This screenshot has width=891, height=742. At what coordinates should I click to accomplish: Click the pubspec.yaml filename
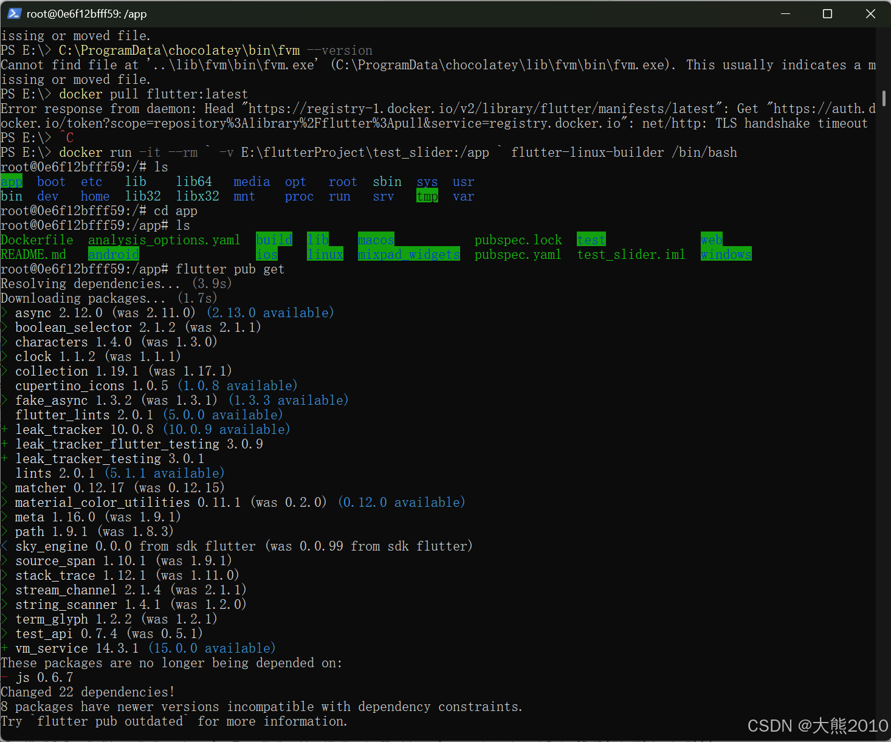click(517, 254)
